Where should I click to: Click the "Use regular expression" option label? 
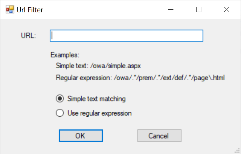(x=100, y=113)
